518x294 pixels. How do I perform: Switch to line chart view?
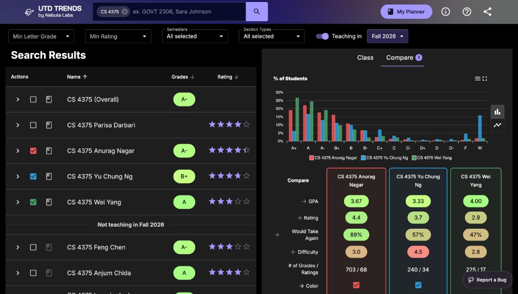(x=498, y=125)
